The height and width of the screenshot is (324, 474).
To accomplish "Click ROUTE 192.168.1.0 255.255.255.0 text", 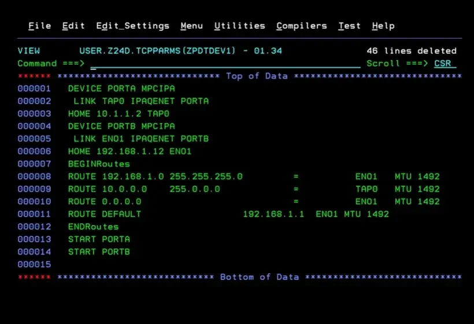I will (x=155, y=176).
